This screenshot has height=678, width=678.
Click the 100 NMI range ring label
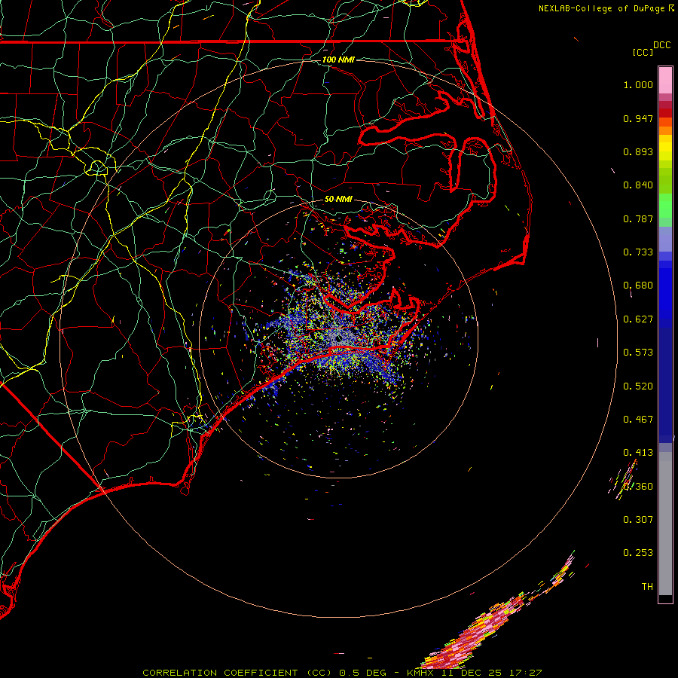click(338, 60)
